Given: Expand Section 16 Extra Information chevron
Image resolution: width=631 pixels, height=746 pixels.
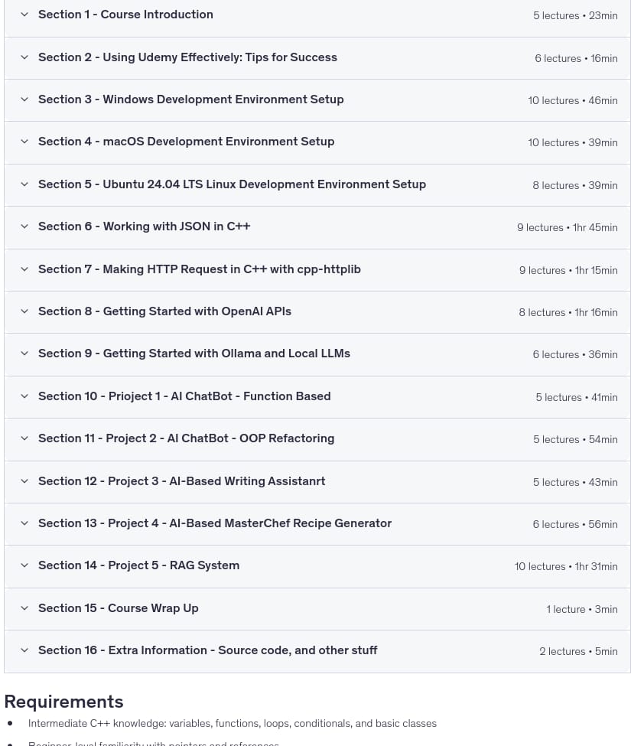Looking at the screenshot, I should pyautogui.click(x=24, y=650).
